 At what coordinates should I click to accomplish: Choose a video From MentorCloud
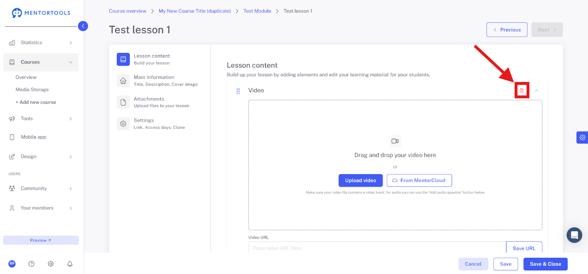pos(419,180)
